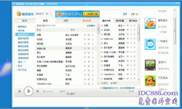Open the 音悦TV app thumbnail
The image size is (182, 109).
150,65
